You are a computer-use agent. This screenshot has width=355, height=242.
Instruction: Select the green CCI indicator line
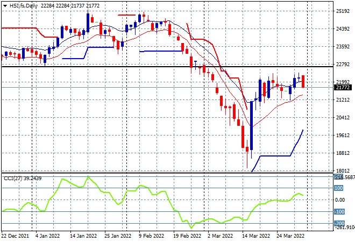(153, 203)
